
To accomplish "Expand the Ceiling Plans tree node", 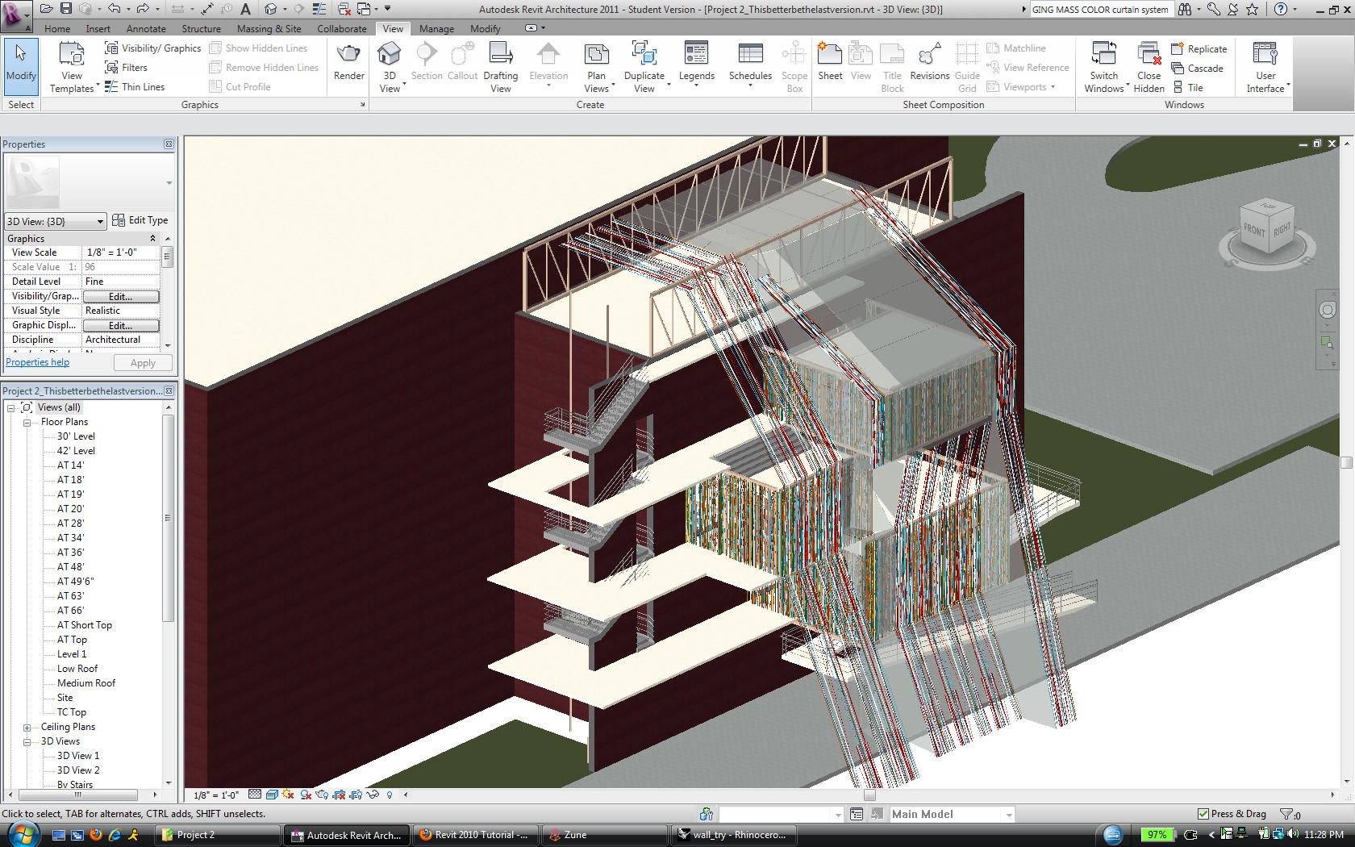I will point(27,727).
